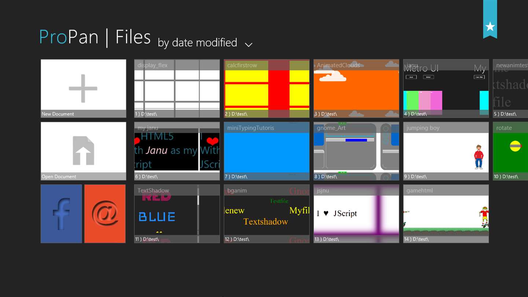This screenshot has height=297, width=528.
Task: Click the '8 ) D:\test\' path label
Action: (x=326, y=177)
